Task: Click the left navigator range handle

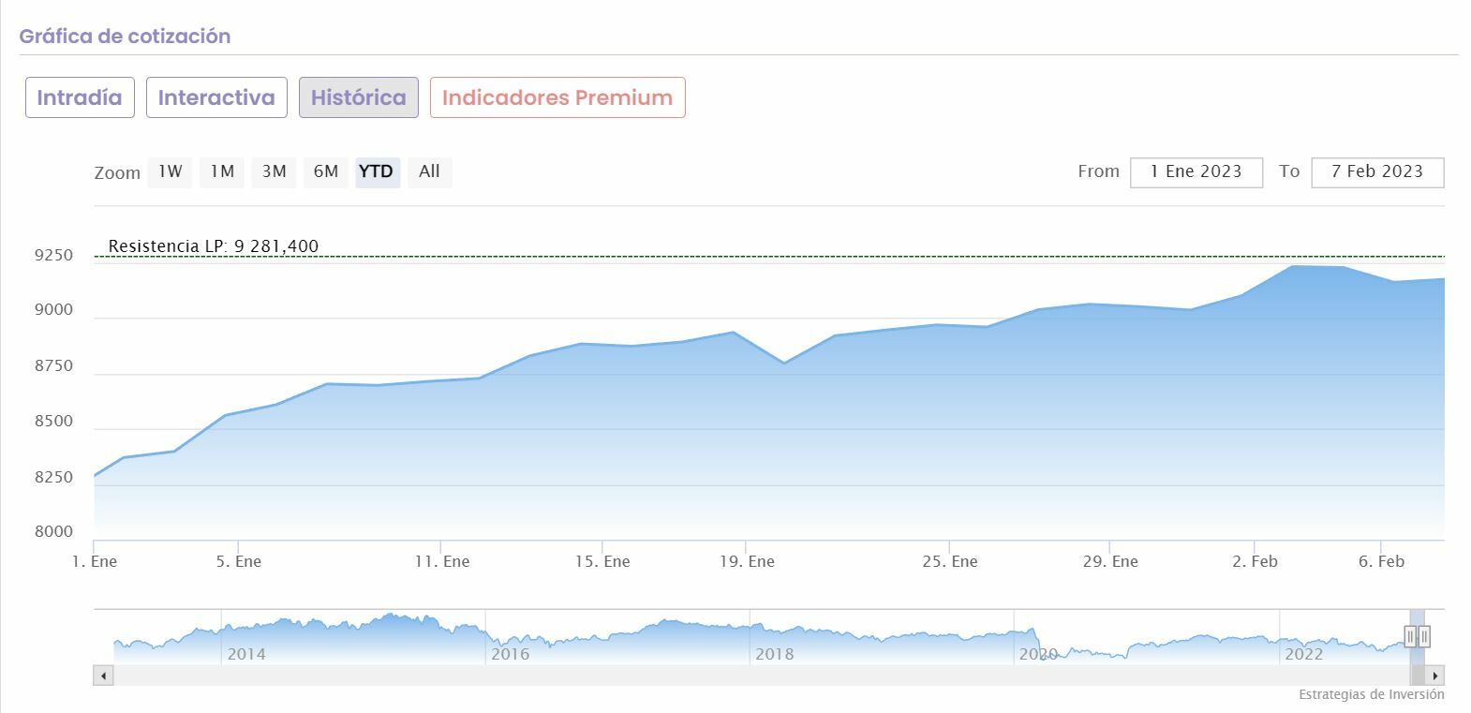Action: [1410, 637]
